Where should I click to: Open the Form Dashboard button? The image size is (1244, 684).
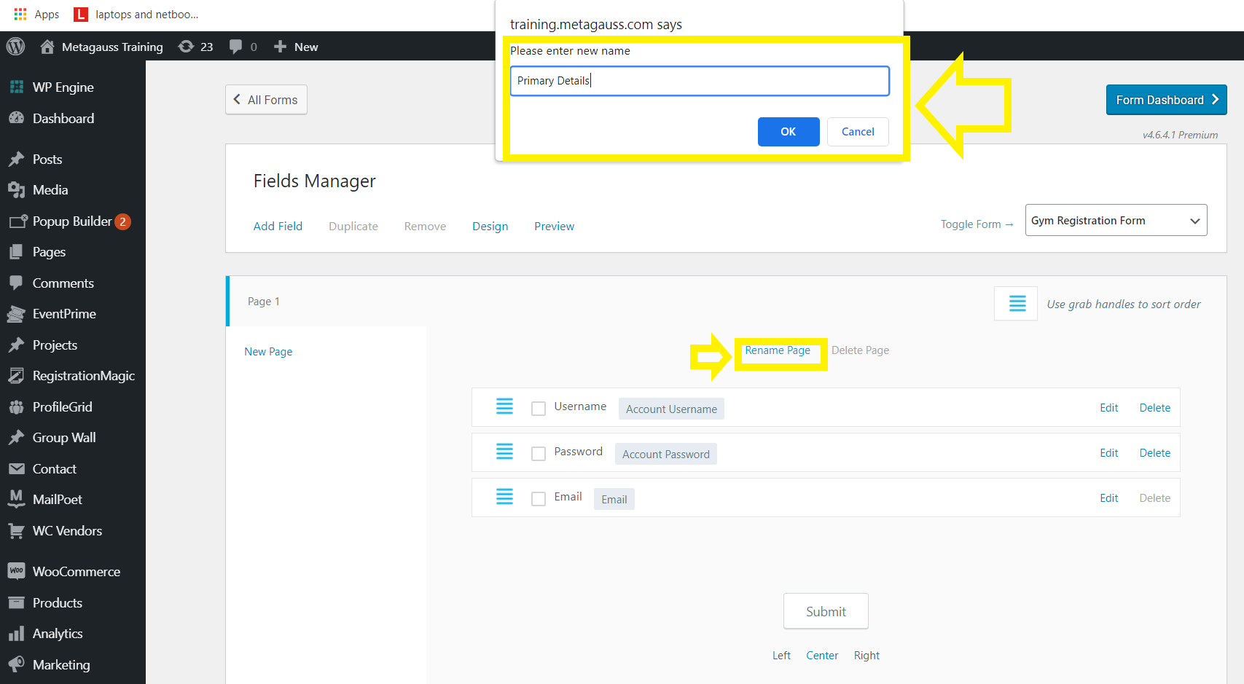pyautogui.click(x=1165, y=101)
